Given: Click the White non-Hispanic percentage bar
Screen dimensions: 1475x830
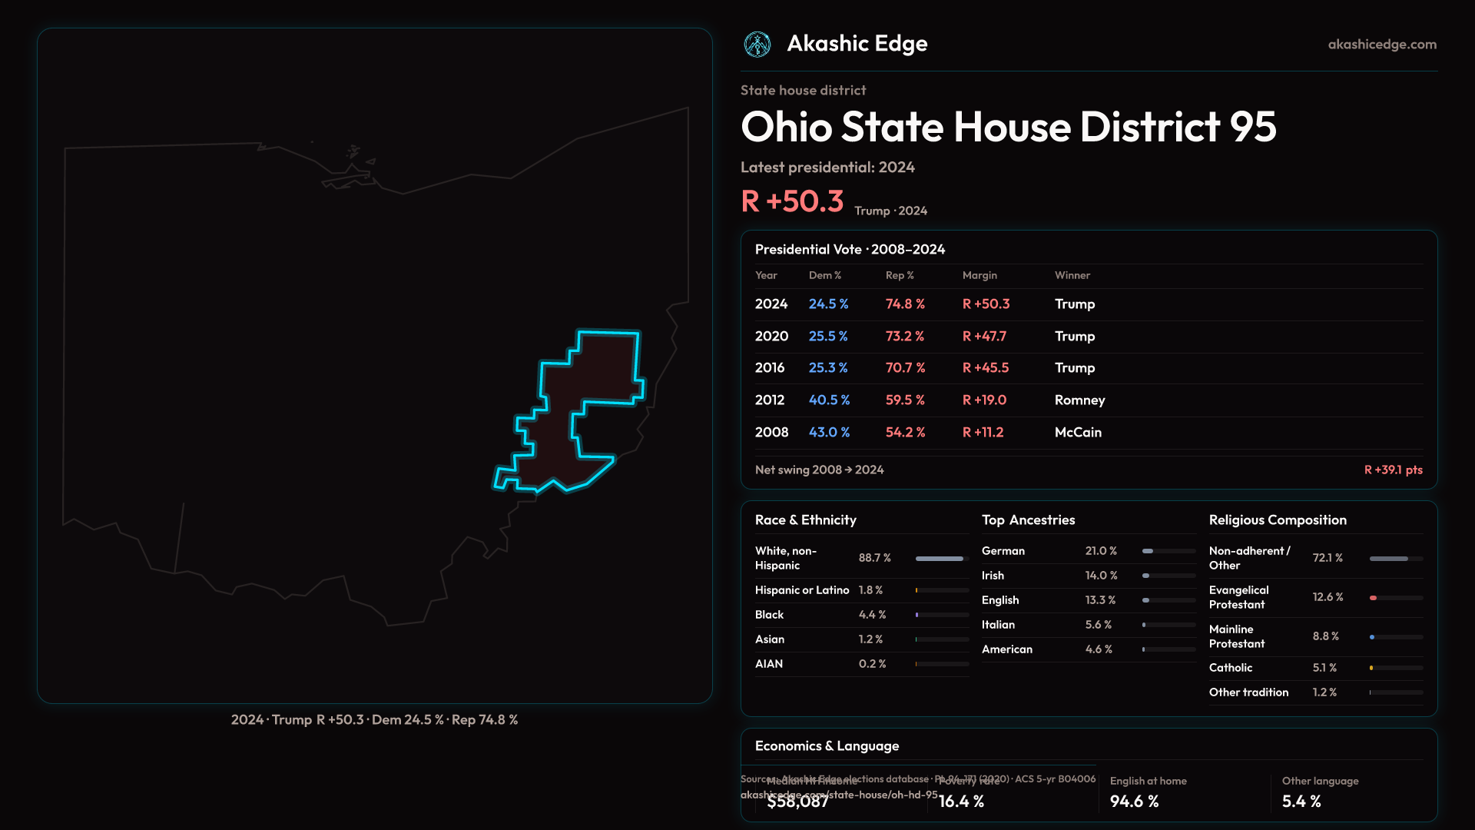Looking at the screenshot, I should pyautogui.click(x=940, y=559).
